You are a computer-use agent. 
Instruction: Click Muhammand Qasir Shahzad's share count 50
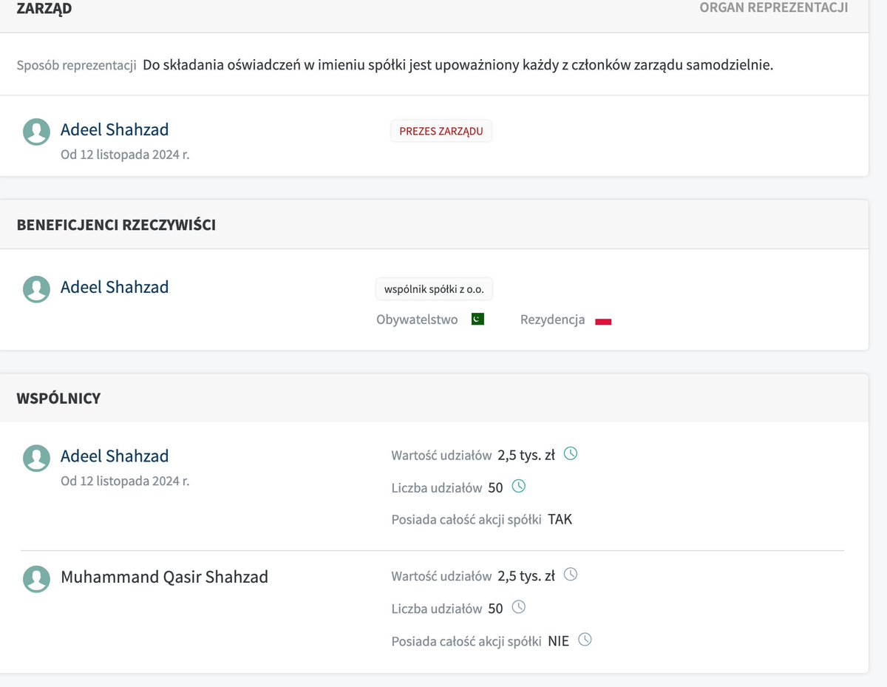495,609
